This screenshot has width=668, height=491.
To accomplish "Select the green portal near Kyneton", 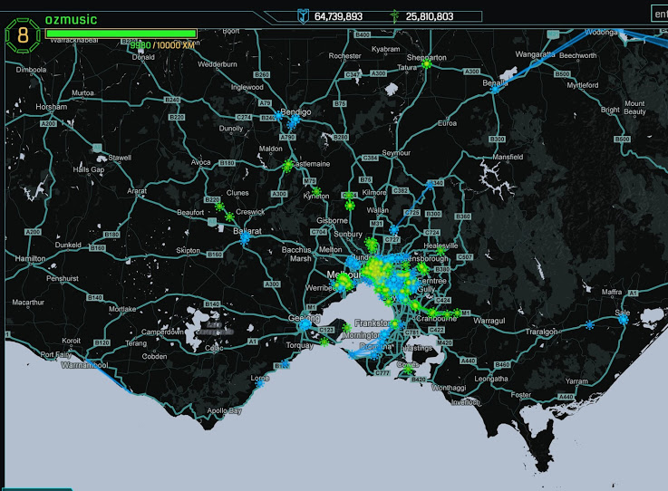I will tap(316, 192).
